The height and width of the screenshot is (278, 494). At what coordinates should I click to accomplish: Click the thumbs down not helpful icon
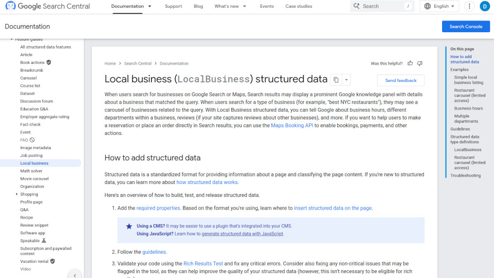(x=420, y=63)
